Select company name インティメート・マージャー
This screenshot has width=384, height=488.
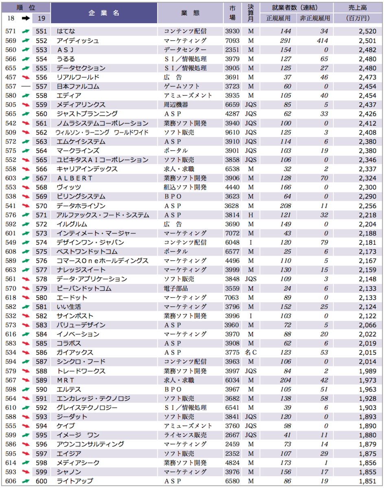[x=96, y=233]
